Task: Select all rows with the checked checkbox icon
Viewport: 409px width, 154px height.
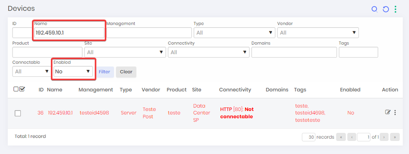Action: [x=22, y=89]
